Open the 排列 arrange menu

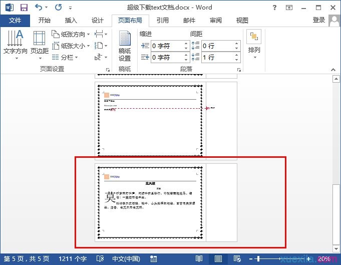(x=254, y=45)
